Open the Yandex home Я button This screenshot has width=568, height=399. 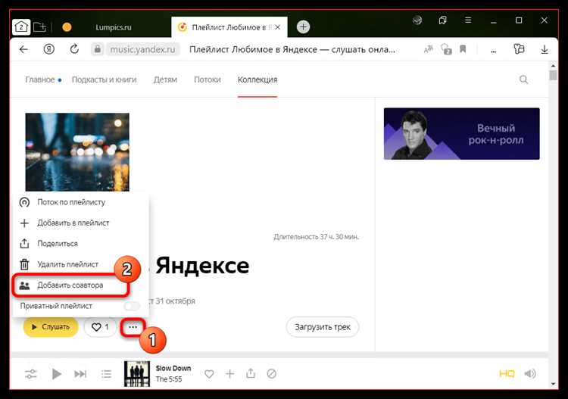[x=49, y=49]
